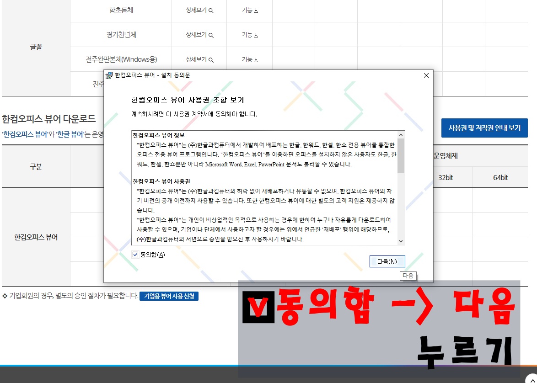Screen dimensions: 537x383
Task: Click the 32bit column header
Action: tap(446, 178)
